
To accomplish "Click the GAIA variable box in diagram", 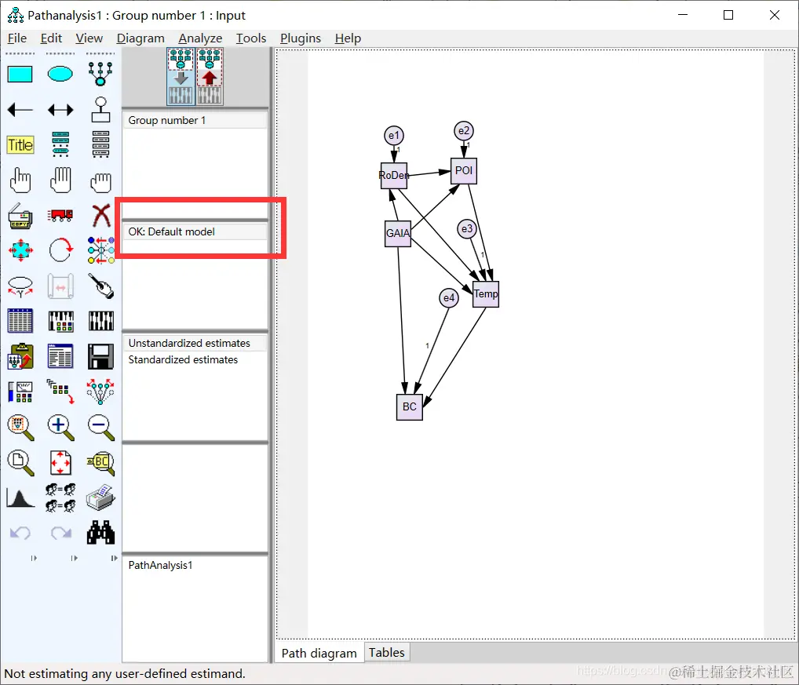I will click(398, 233).
